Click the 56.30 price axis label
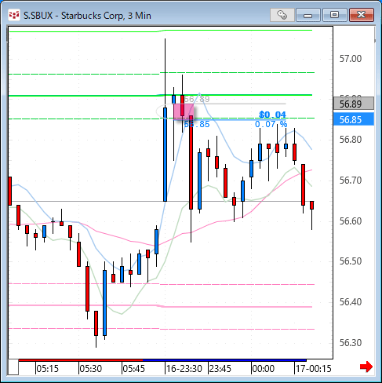This screenshot has height=383, width=382. [351, 343]
